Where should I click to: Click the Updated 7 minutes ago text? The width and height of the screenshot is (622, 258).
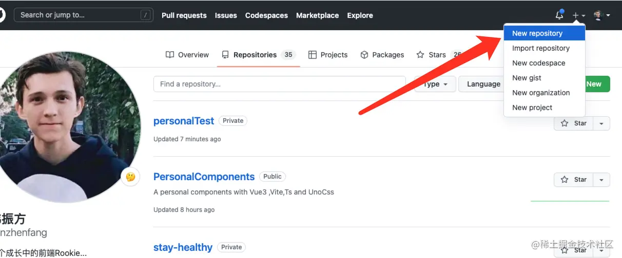tap(187, 139)
